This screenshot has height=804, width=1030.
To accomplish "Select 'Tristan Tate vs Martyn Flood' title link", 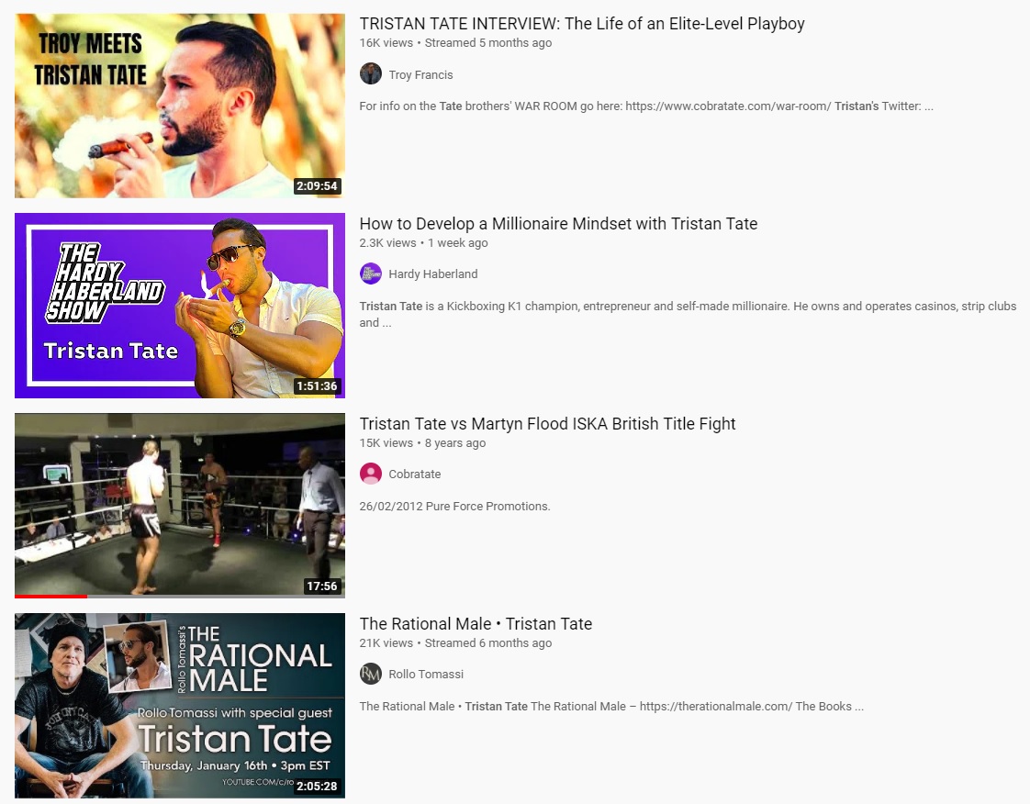I will 547,424.
